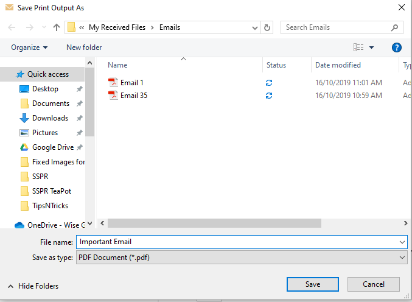The width and height of the screenshot is (412, 302).
Task: Click the Save button
Action: (x=313, y=284)
